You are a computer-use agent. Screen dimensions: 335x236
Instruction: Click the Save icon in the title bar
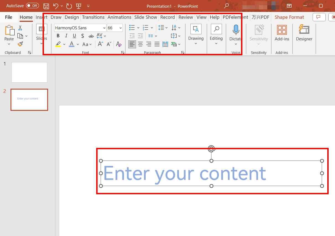[46, 6]
